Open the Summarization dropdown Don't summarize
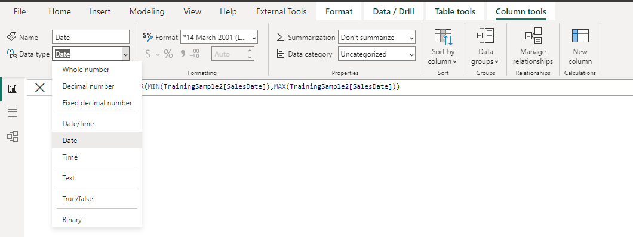Image resolution: width=633 pixels, height=237 pixels. (377, 38)
